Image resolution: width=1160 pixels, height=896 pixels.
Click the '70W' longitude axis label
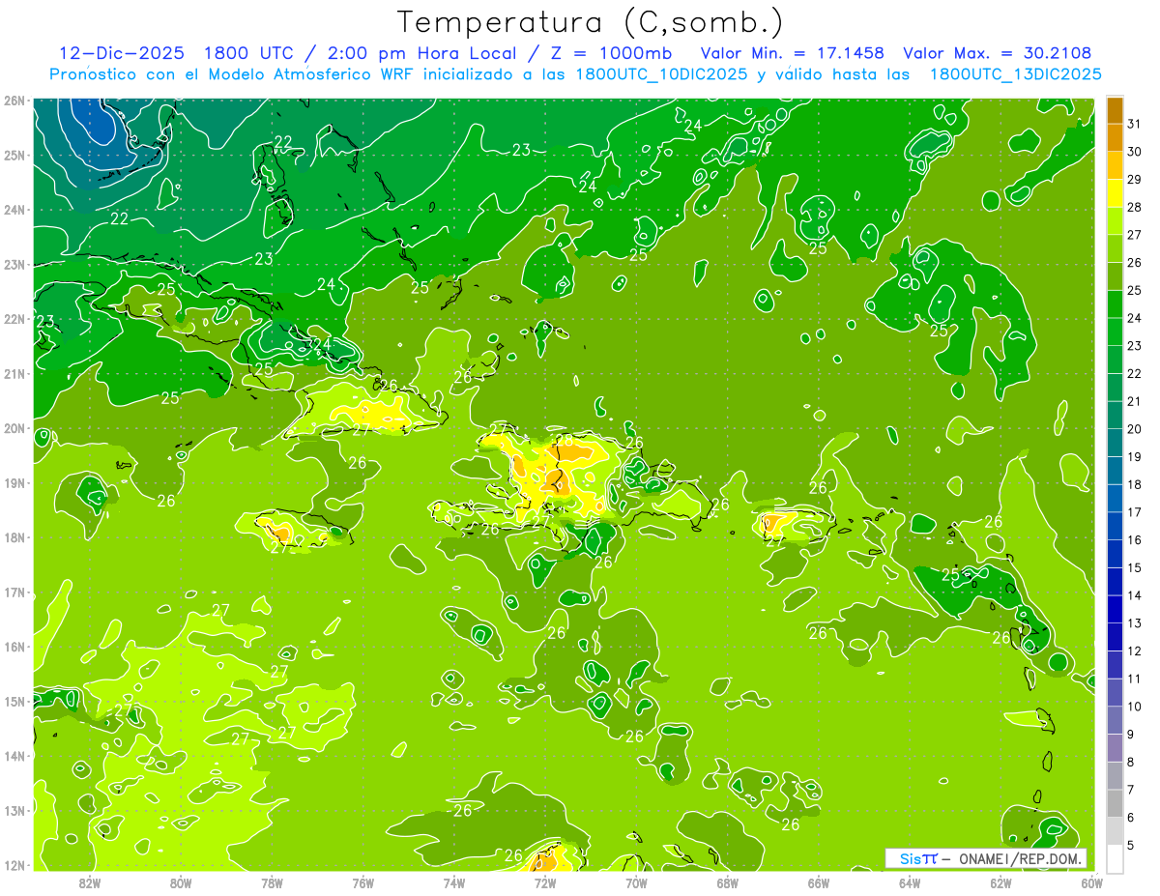(x=636, y=882)
